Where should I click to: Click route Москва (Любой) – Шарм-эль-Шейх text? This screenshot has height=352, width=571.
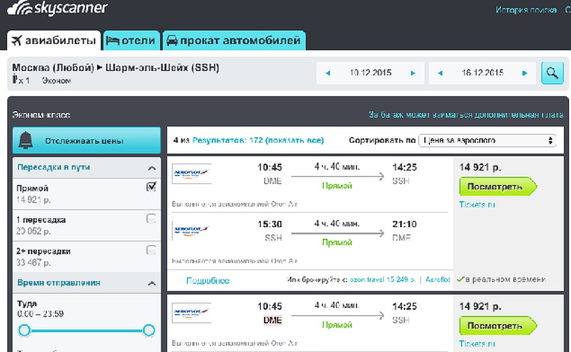115,68
